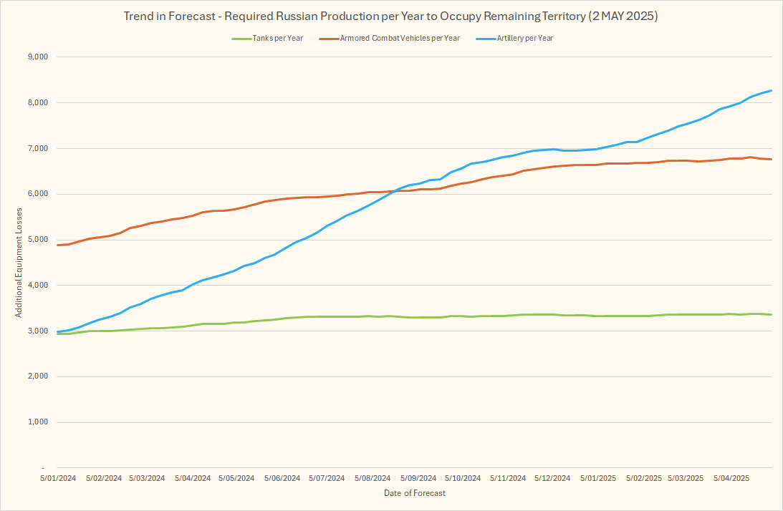Select the blue Artillery line's right endpoint
This screenshot has height=511, width=783.
771,91
